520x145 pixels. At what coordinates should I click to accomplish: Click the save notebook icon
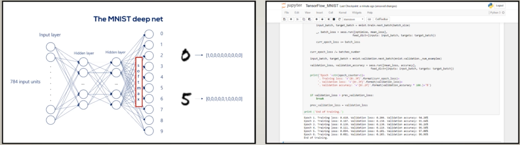click(284, 19)
